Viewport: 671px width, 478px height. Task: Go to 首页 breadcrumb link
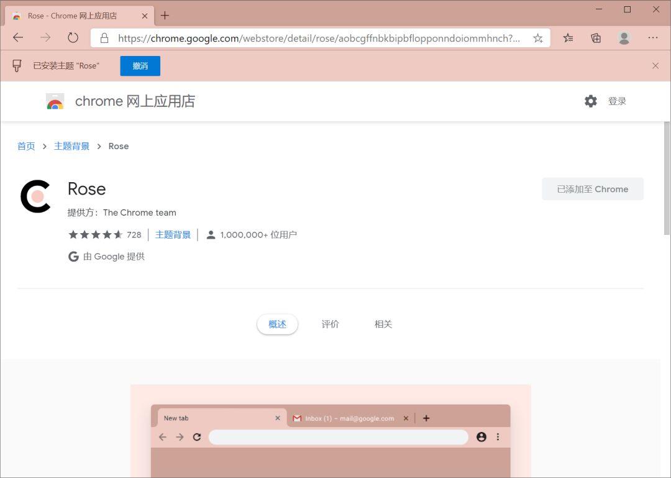26,146
